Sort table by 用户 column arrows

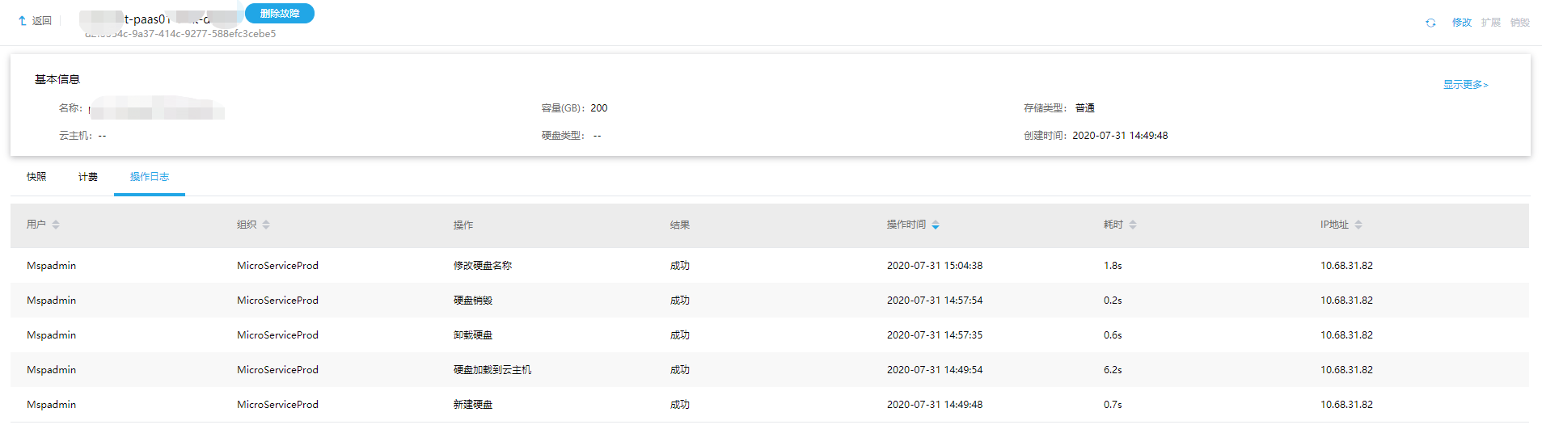56,225
